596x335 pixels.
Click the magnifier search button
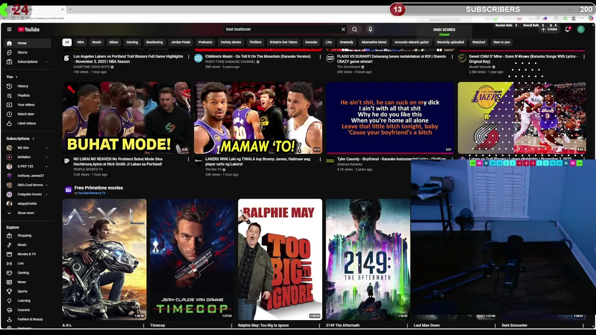click(x=354, y=29)
